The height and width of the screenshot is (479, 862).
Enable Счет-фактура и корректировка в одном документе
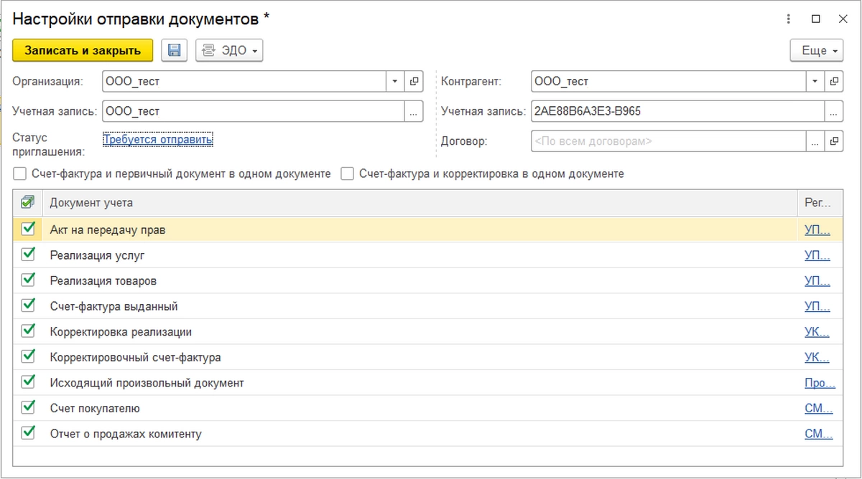point(348,174)
